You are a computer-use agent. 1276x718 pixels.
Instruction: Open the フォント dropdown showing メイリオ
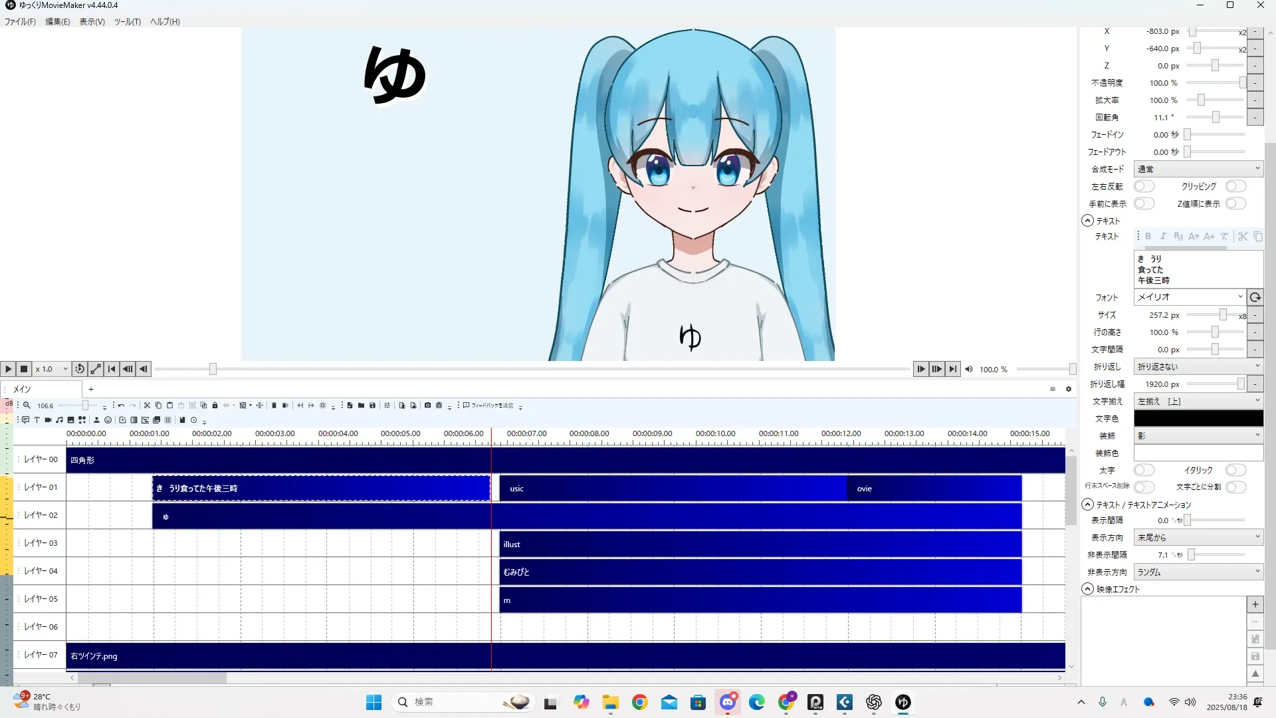tap(1189, 297)
